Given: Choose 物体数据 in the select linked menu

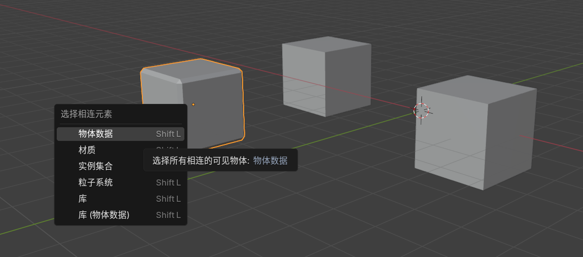Looking at the screenshot, I should [121, 134].
